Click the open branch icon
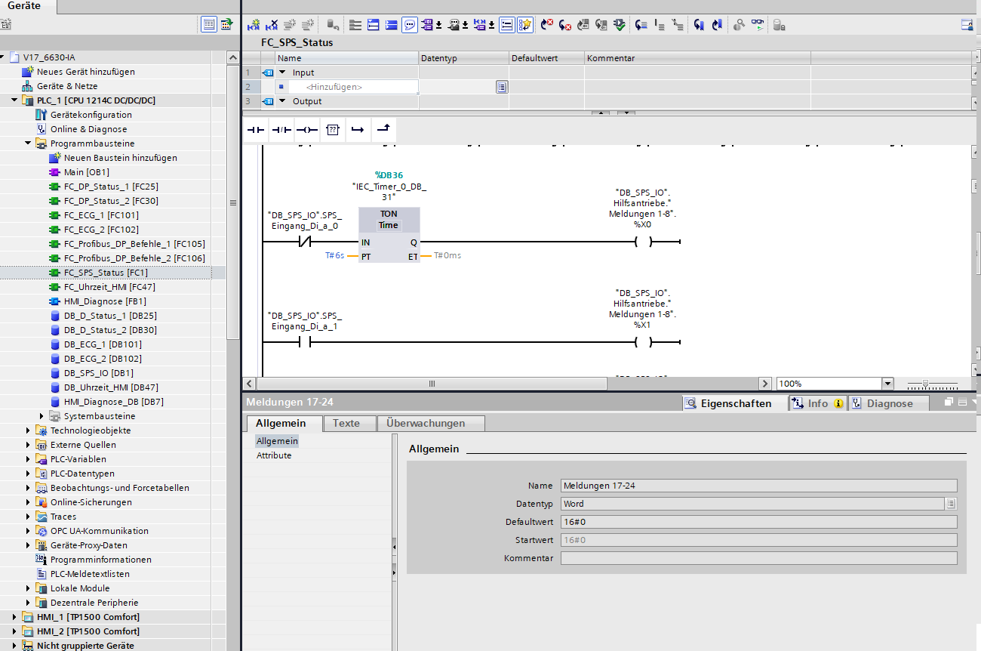The height and width of the screenshot is (651, 981). tap(358, 130)
